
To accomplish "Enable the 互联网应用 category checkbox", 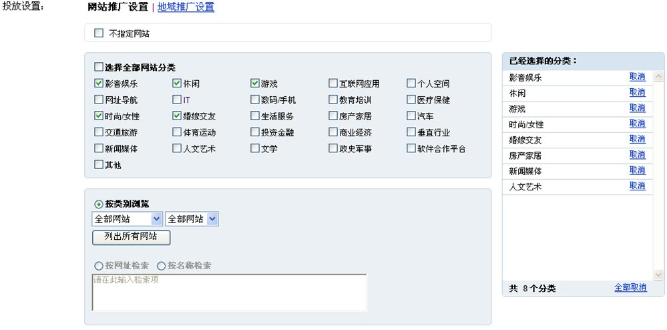I will tap(332, 83).
